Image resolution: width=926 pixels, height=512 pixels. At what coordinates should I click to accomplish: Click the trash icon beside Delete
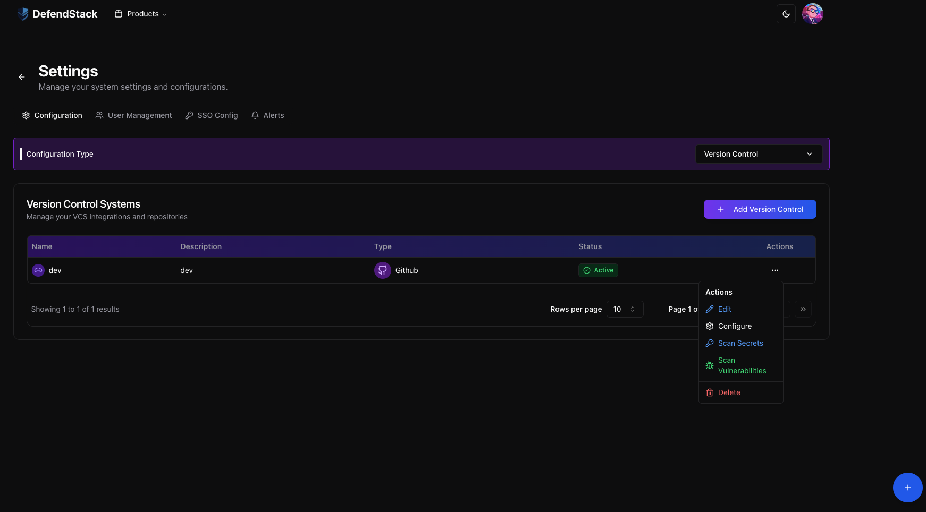pyautogui.click(x=709, y=392)
